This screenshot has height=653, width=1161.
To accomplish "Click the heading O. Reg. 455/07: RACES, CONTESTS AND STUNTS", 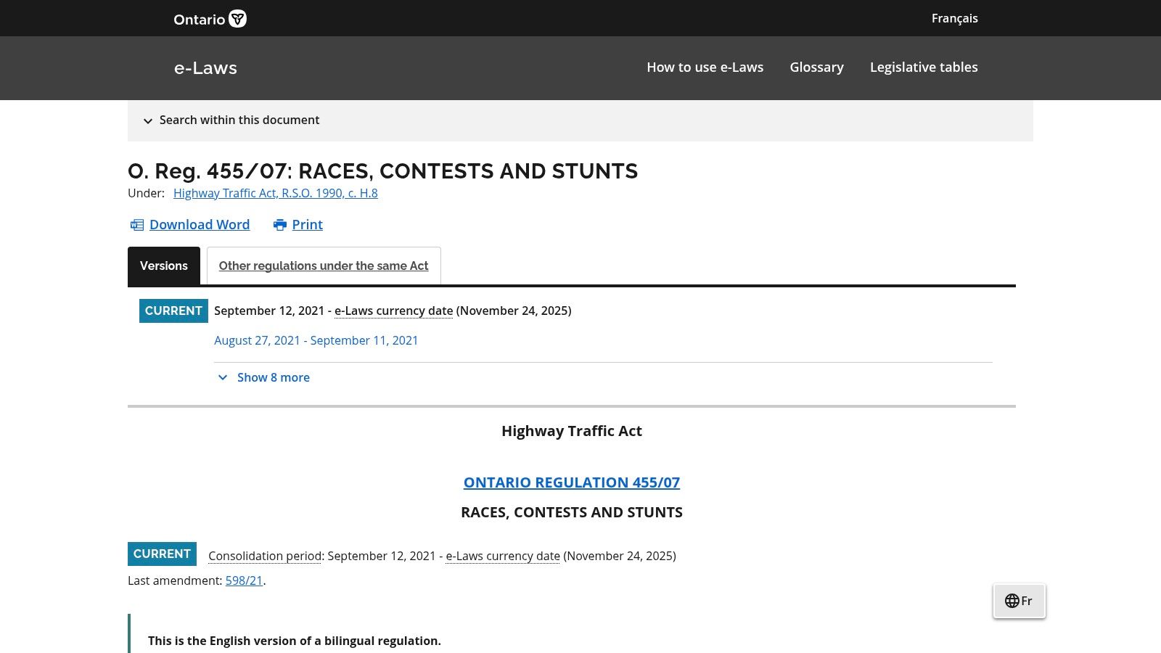I will tap(383, 171).
